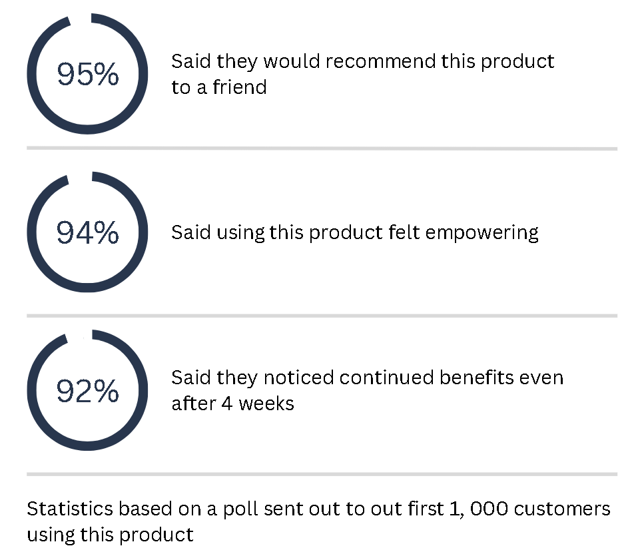The image size is (644, 558).
Task: Click 'noticed continued benefits even' text
Action: coord(413,378)
